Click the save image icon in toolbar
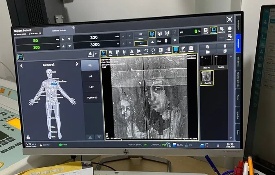 coord(191,49)
